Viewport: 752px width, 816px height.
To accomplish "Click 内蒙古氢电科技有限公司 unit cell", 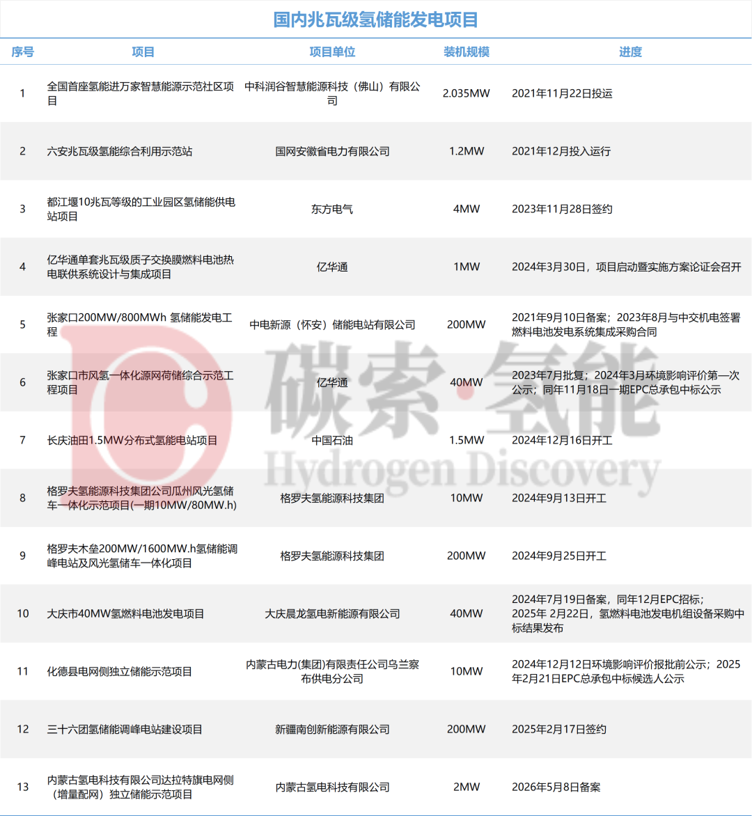I will coord(332,787).
